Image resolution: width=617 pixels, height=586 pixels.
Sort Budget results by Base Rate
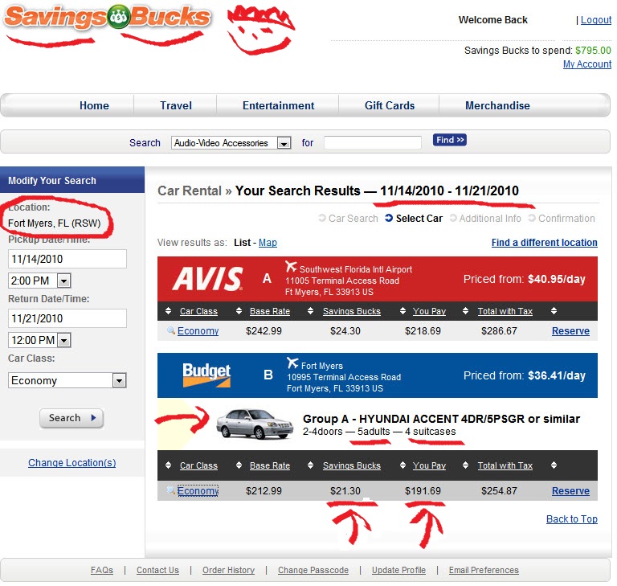click(270, 465)
